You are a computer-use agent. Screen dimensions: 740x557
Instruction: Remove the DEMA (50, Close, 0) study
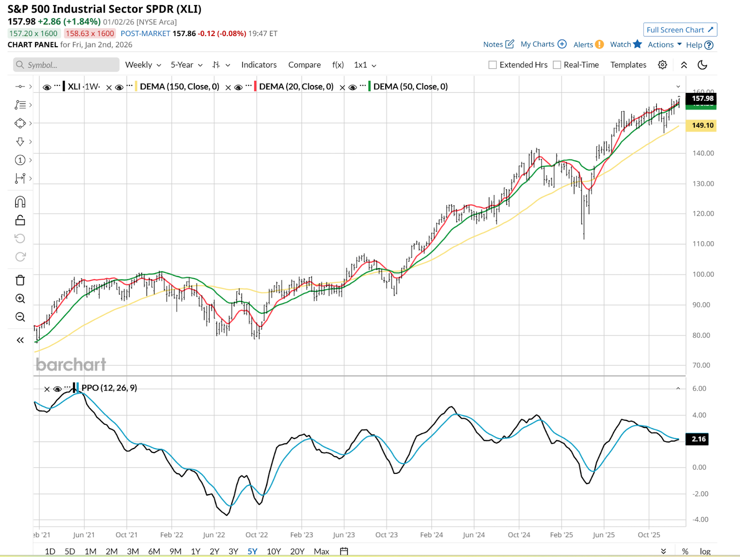[342, 87]
